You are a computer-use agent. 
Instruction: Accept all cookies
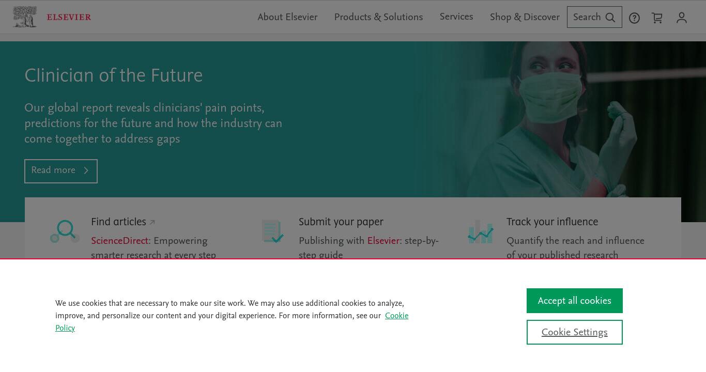tap(575, 301)
